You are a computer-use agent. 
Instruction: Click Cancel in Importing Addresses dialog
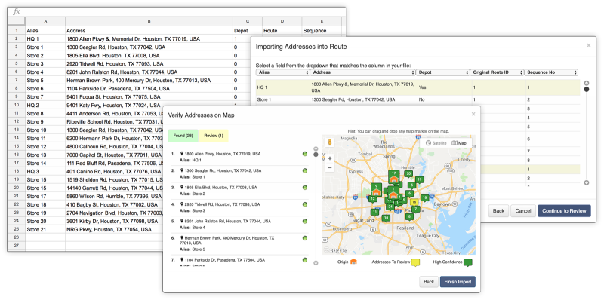(523, 211)
